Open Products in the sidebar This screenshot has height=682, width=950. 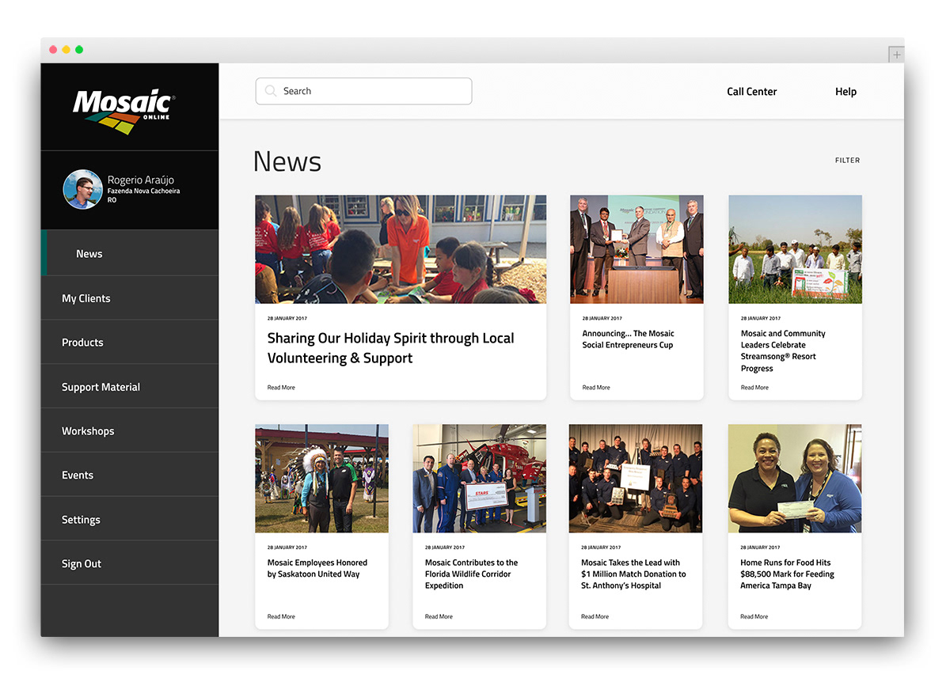point(130,343)
